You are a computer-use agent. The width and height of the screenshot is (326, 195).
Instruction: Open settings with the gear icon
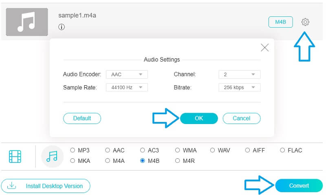[x=305, y=22]
